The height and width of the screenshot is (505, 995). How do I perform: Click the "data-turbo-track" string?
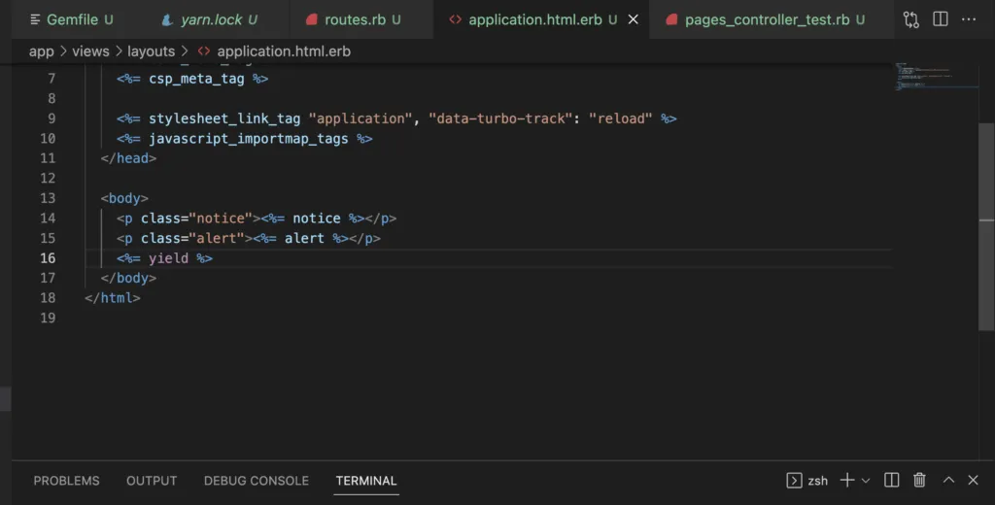coord(500,118)
